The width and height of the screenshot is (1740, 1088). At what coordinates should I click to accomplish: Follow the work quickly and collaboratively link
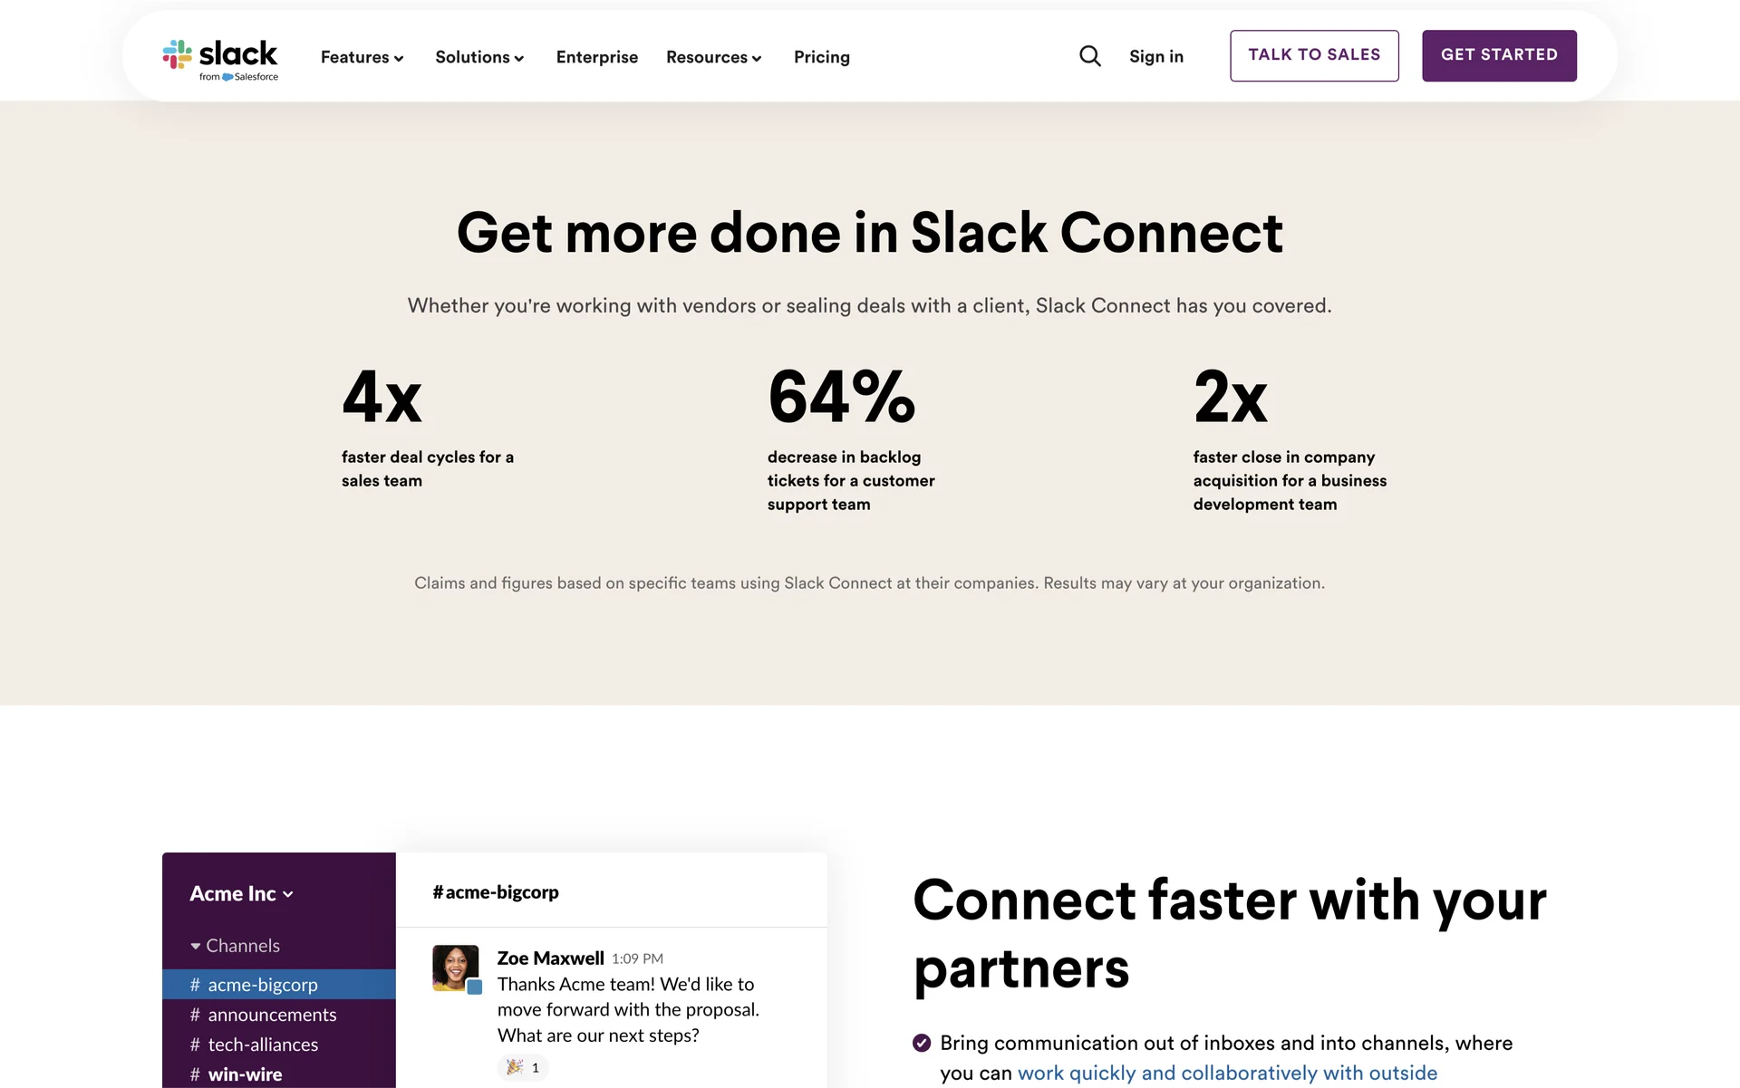coord(1226,1074)
